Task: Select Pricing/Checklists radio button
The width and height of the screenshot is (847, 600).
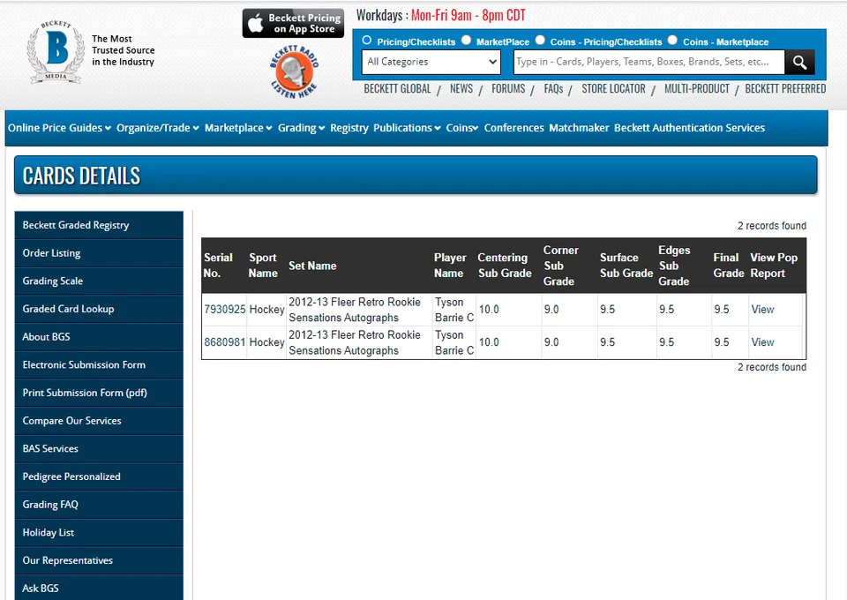Action: (367, 41)
